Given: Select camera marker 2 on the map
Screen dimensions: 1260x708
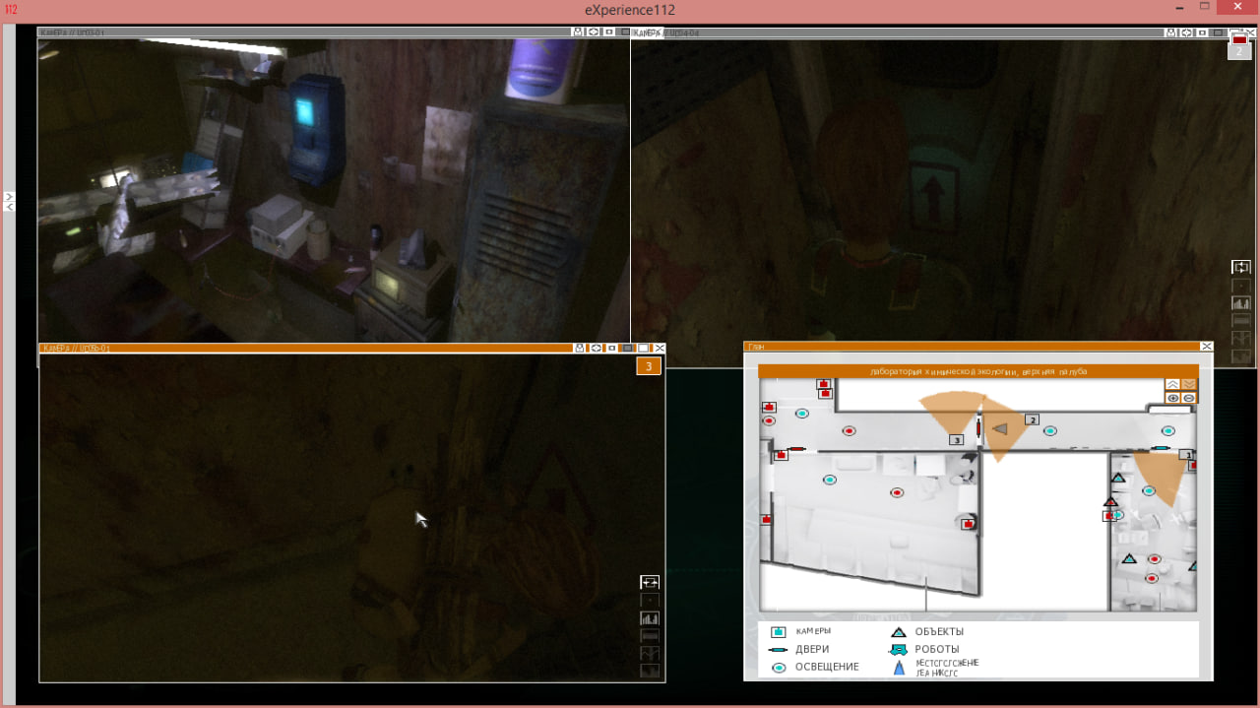Looking at the screenshot, I should (x=1032, y=419).
